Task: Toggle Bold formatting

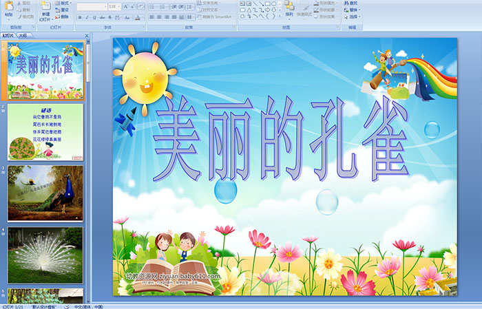Action: [80, 17]
